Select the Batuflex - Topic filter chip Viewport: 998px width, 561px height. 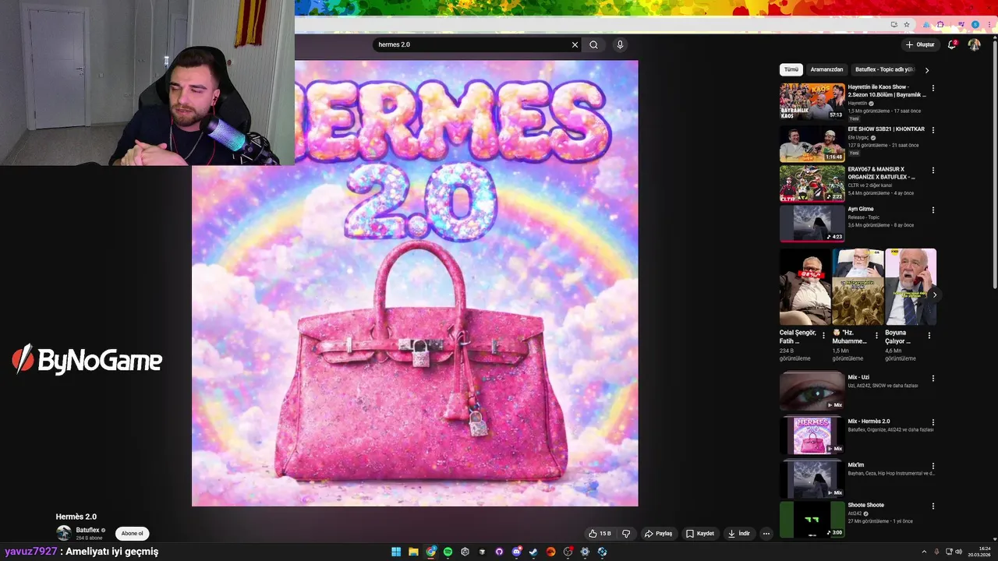click(x=884, y=69)
